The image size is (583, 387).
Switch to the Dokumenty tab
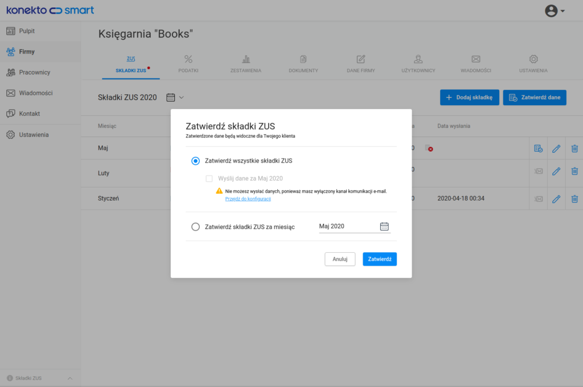click(x=303, y=64)
